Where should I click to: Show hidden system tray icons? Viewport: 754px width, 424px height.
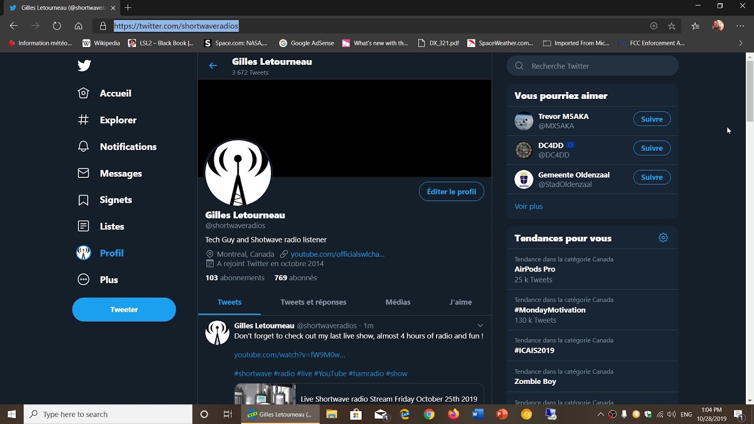[601, 415]
